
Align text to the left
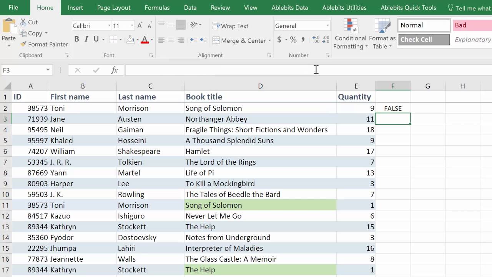[161, 40]
